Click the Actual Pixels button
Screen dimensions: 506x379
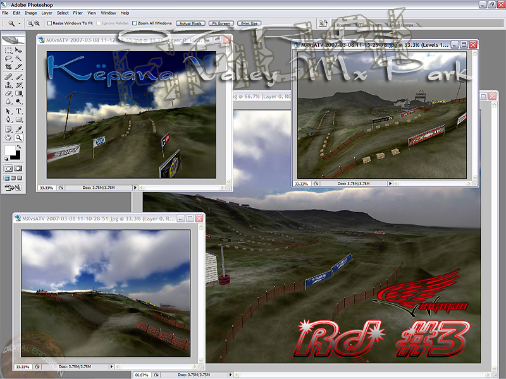click(x=190, y=23)
